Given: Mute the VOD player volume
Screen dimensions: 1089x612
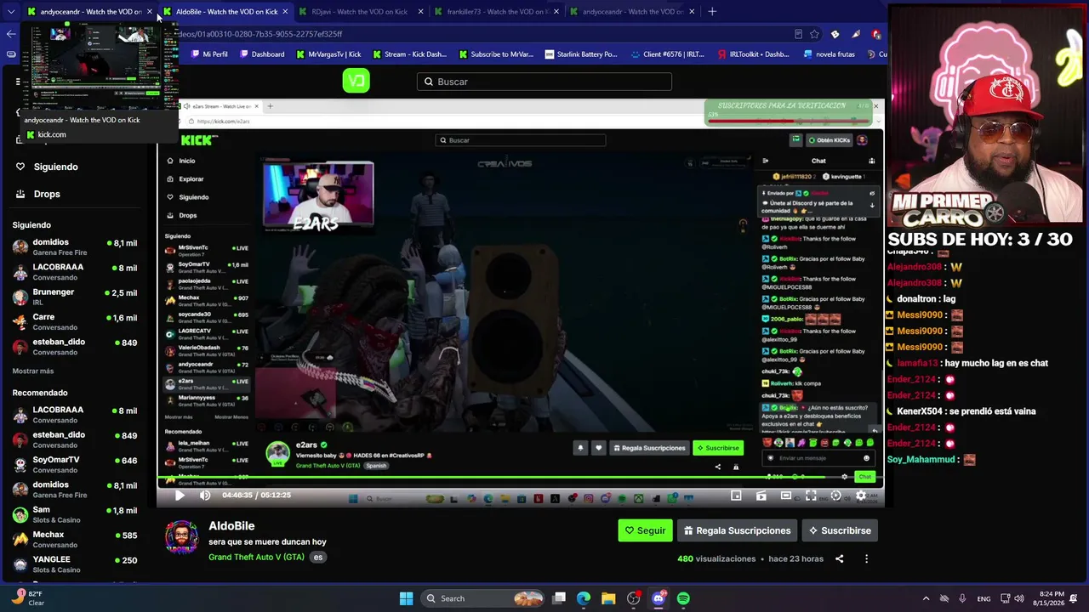Looking at the screenshot, I should pyautogui.click(x=205, y=496).
